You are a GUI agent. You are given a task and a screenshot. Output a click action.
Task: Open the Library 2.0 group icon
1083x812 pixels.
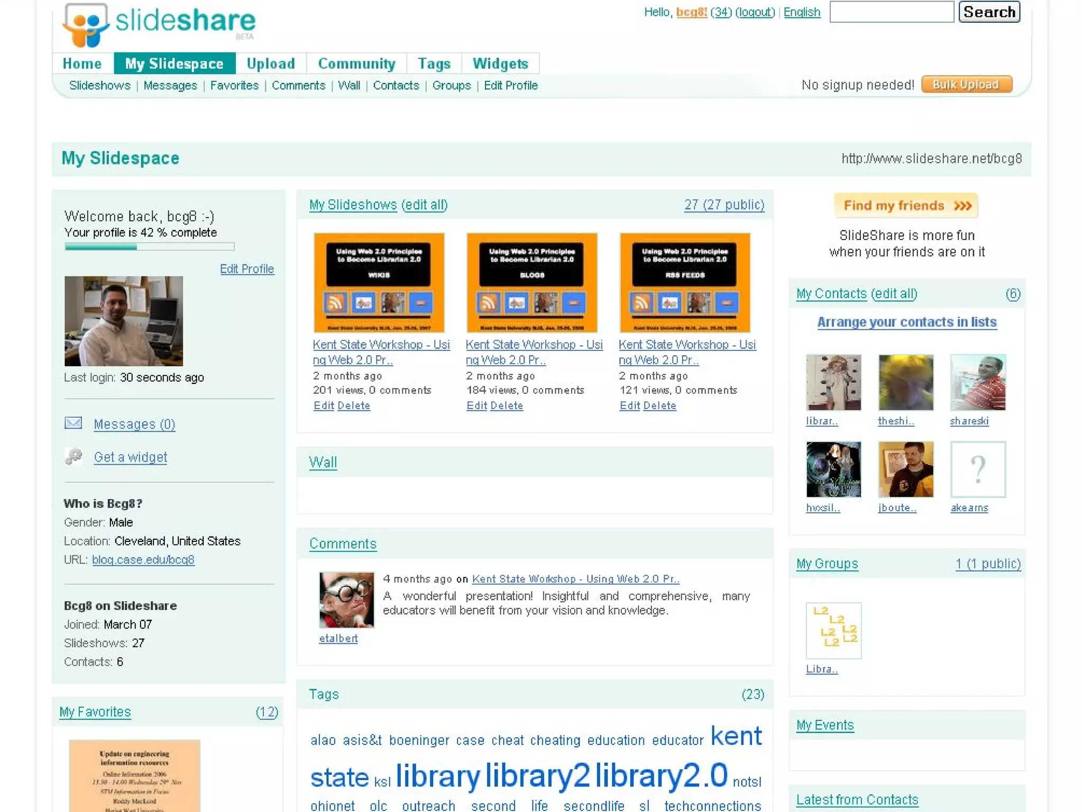click(833, 630)
